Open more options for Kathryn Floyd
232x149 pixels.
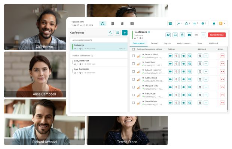(206, 79)
